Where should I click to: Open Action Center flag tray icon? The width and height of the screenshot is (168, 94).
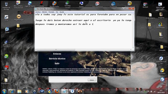148,91
